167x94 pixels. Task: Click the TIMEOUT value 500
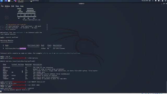coord(13,79)
